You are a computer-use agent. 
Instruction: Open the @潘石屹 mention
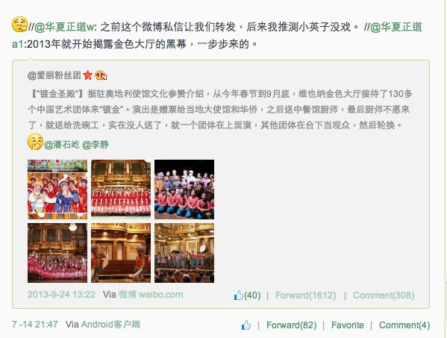point(62,145)
